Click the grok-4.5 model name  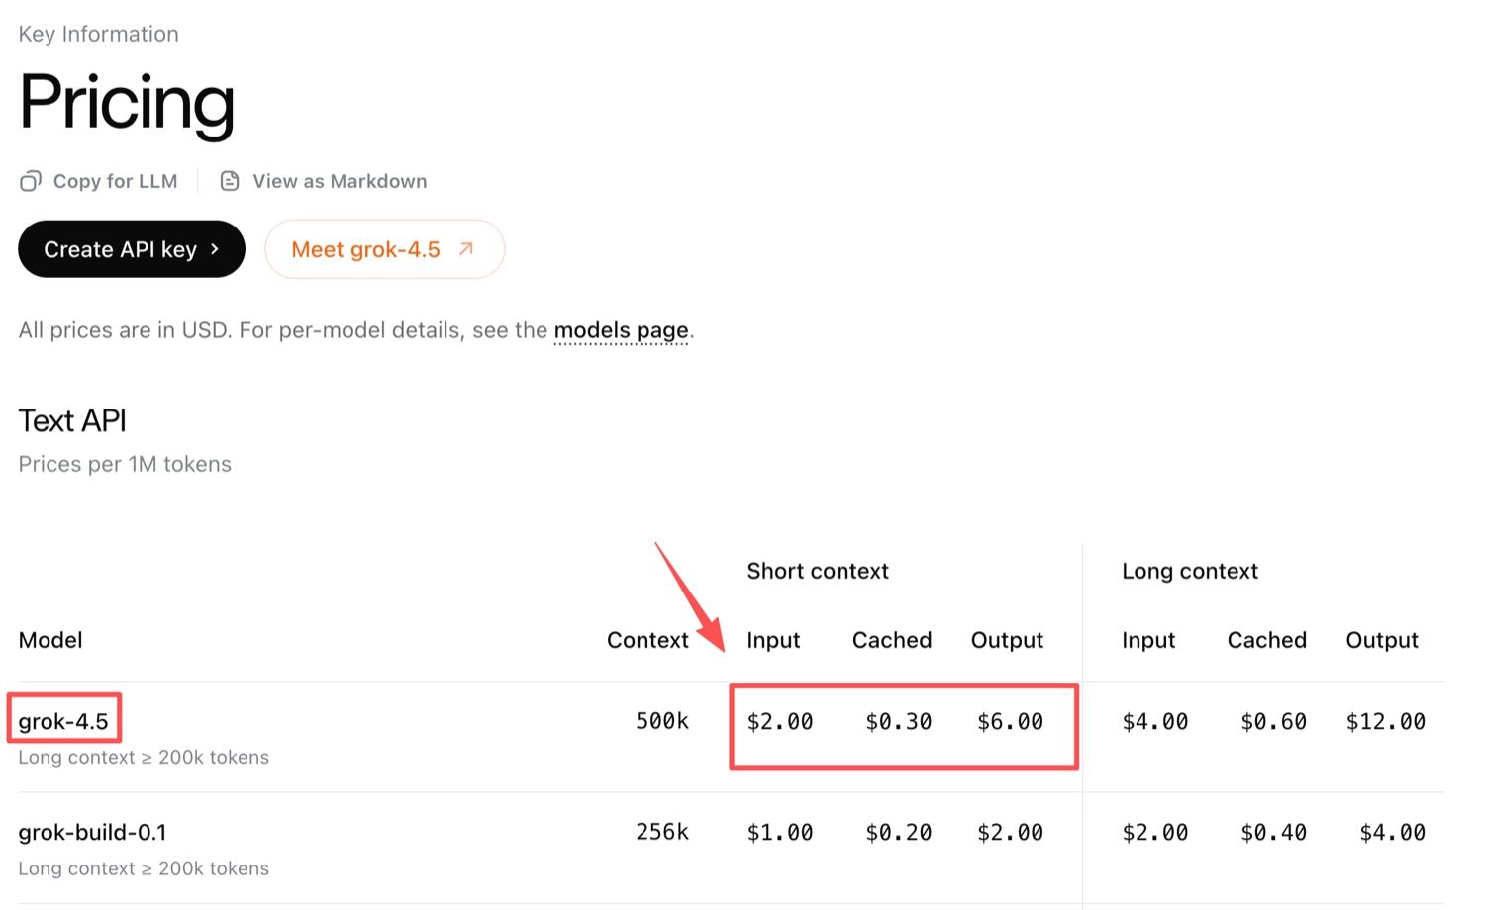63,721
